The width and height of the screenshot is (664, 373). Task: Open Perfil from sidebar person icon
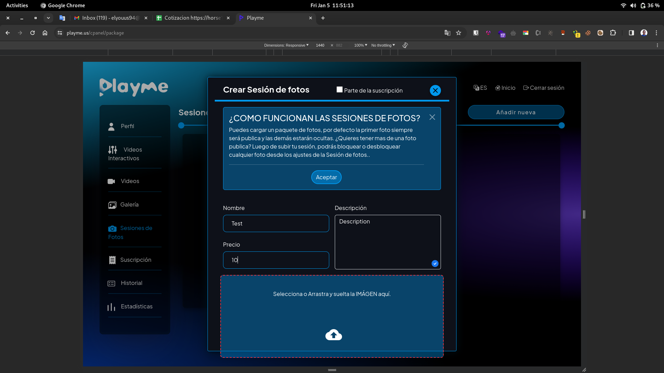pos(111,126)
